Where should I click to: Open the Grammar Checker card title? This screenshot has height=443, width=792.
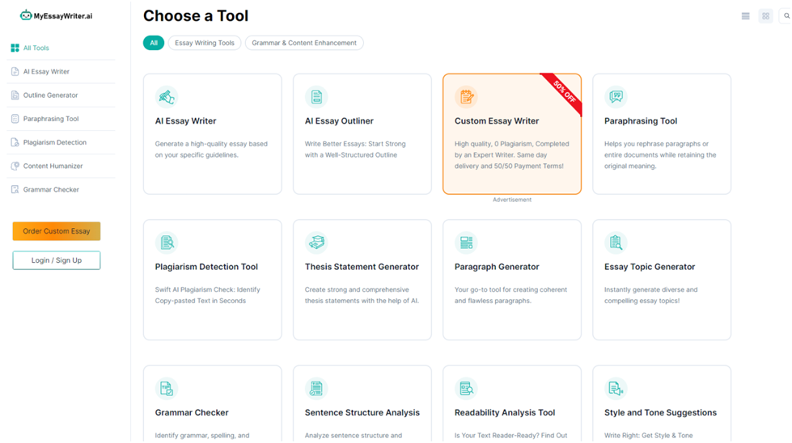pos(192,413)
